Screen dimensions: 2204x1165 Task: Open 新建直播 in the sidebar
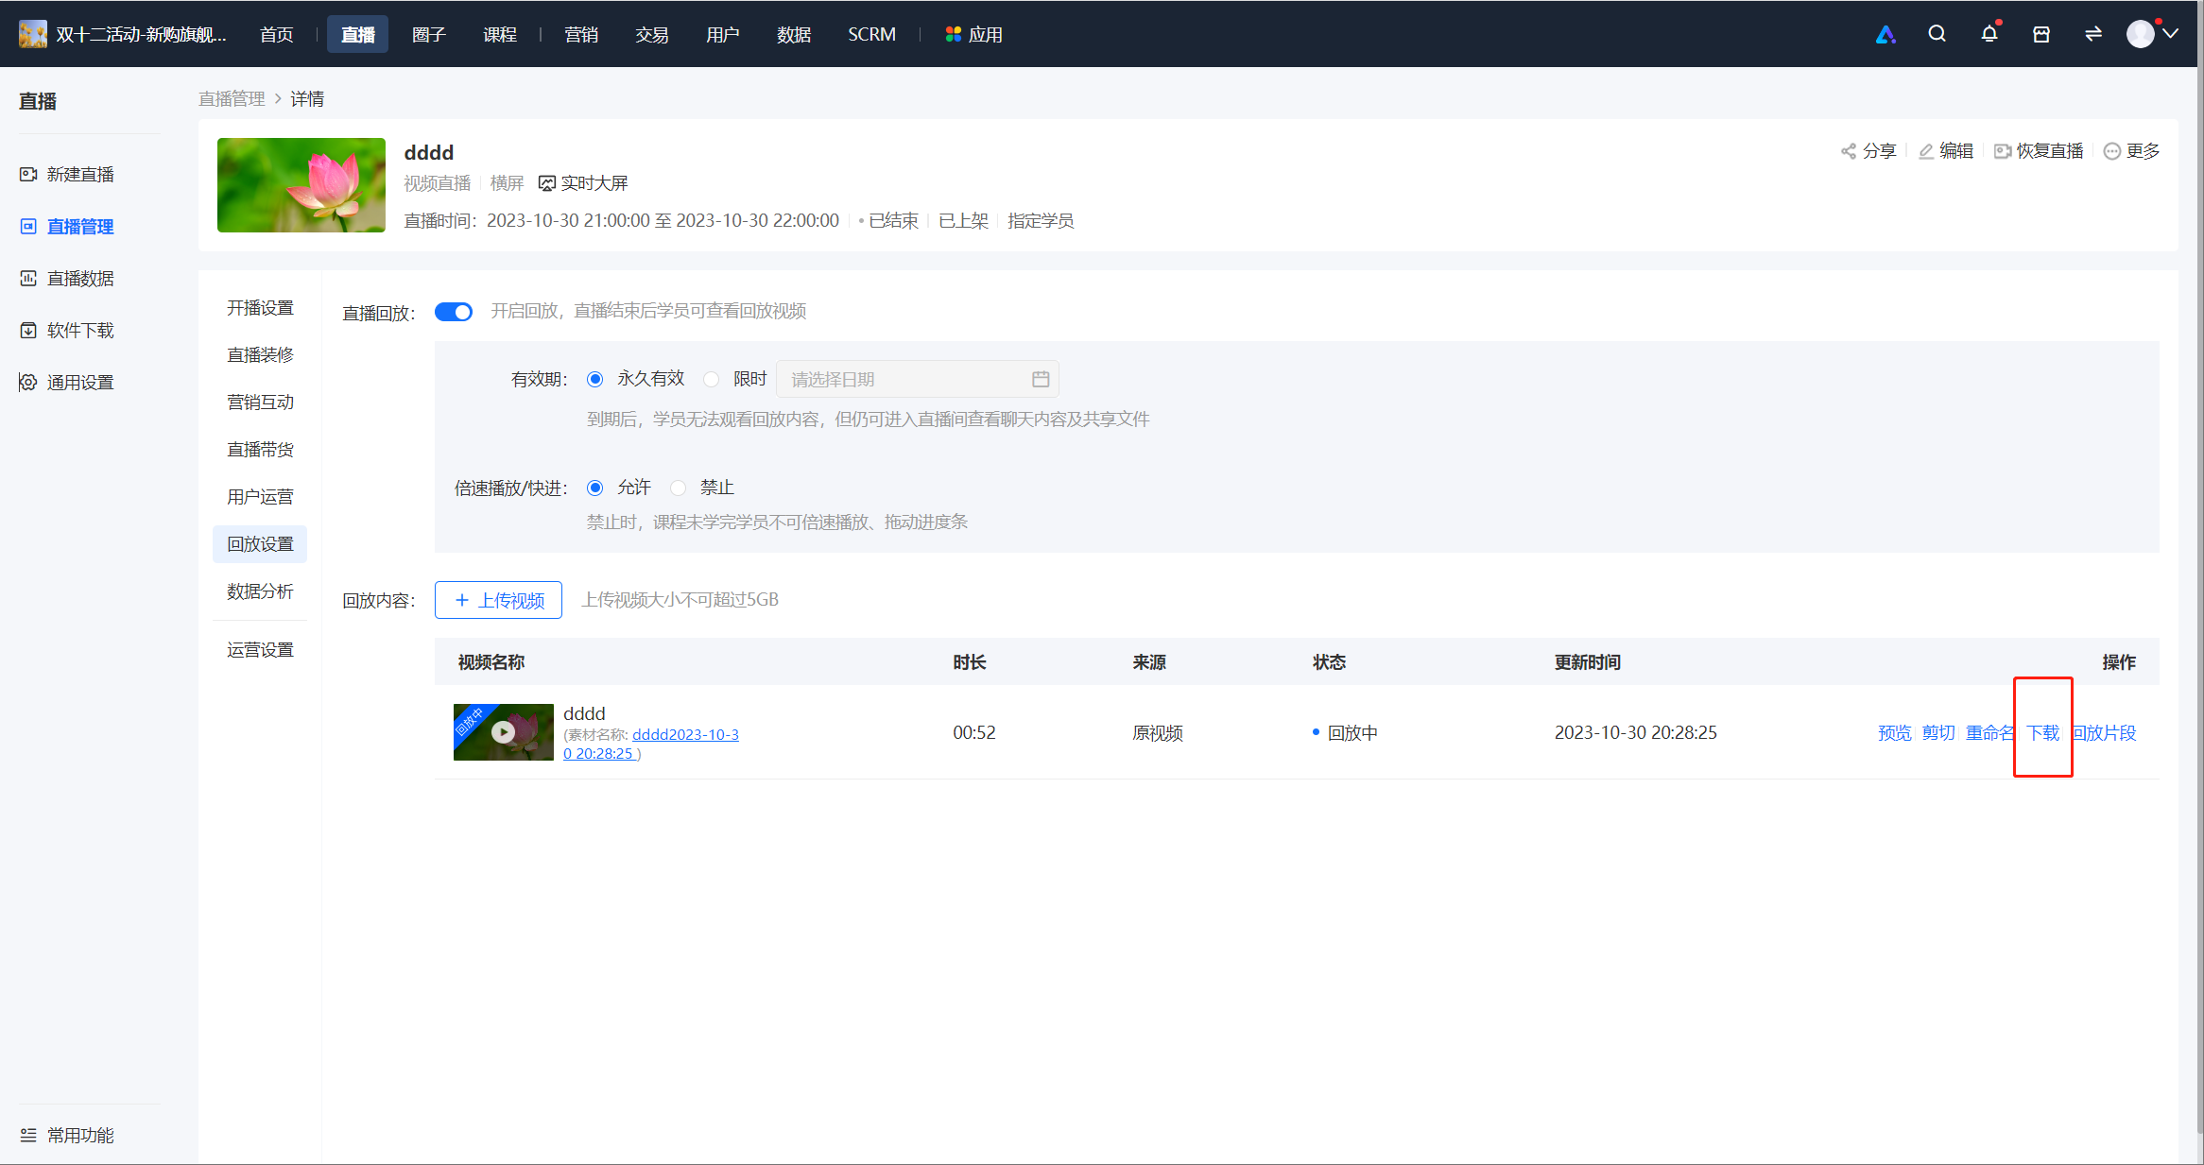[67, 175]
